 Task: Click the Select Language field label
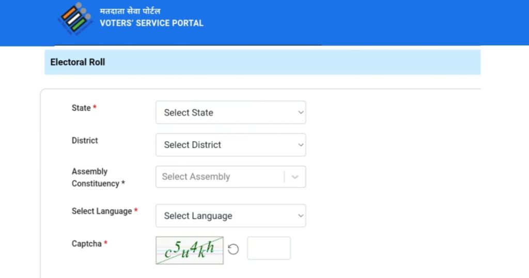point(102,211)
